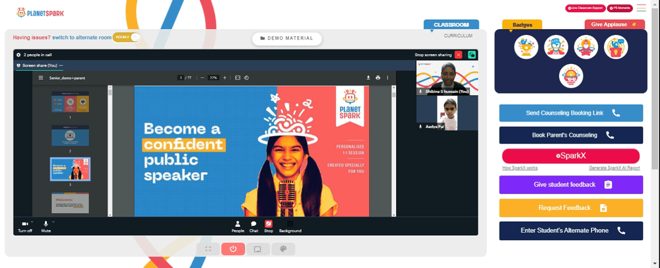Select PDF page 3 thumbnail
This screenshot has height=268, width=660.
pos(71,169)
